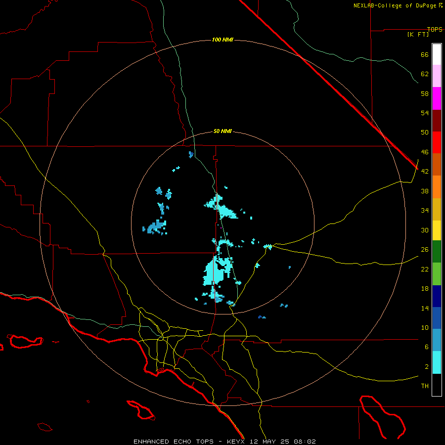This screenshot has width=445, height=445.
Task: Click the cyan 2 kft legend swatch
Action: pos(437,362)
